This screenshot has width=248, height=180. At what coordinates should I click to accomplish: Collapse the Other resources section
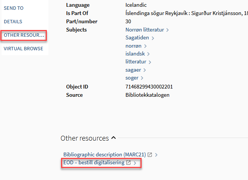(x=114, y=138)
